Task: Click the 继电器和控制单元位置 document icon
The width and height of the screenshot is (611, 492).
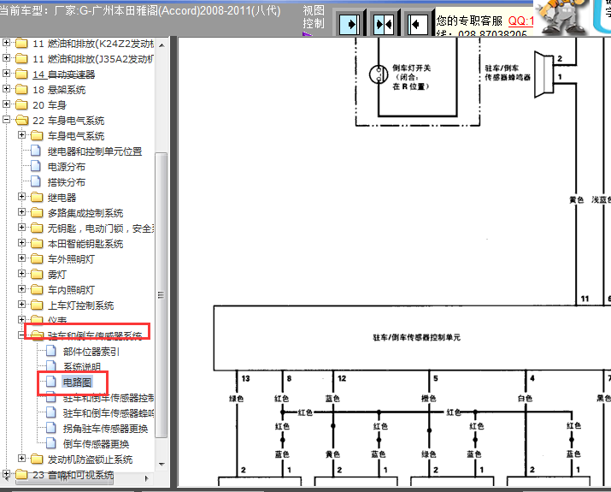Action: click(x=36, y=151)
